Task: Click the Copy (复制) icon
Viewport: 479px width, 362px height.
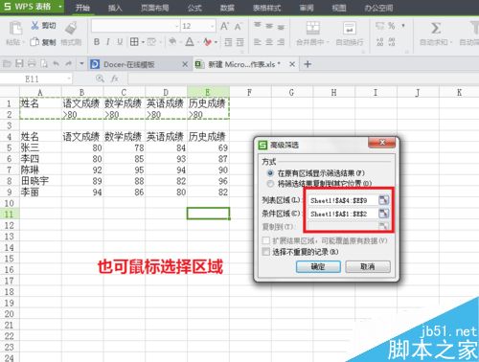Action: pos(34,42)
